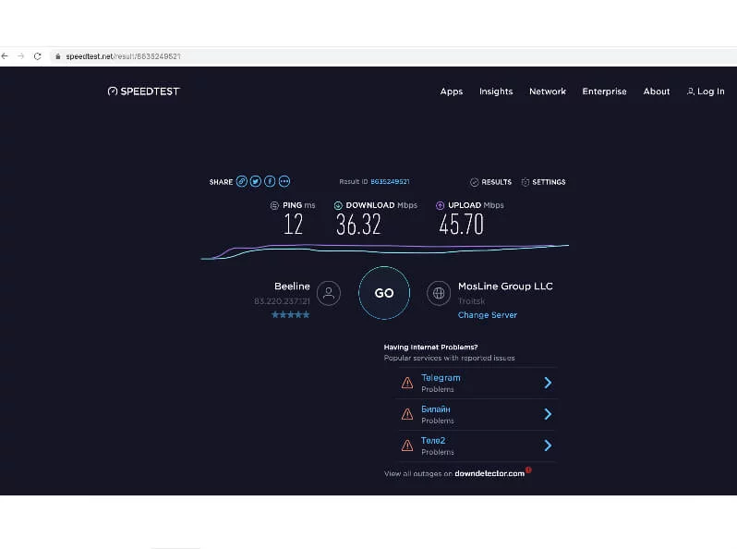Expand the Telegram problems entry arrow
The height and width of the screenshot is (549, 737).
tap(548, 383)
